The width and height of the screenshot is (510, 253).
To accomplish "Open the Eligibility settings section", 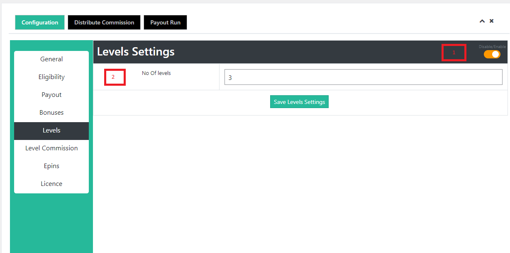I will pos(51,77).
